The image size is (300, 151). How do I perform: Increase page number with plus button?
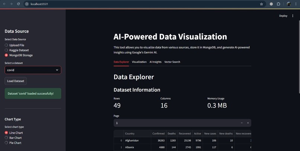[x=248, y=123]
